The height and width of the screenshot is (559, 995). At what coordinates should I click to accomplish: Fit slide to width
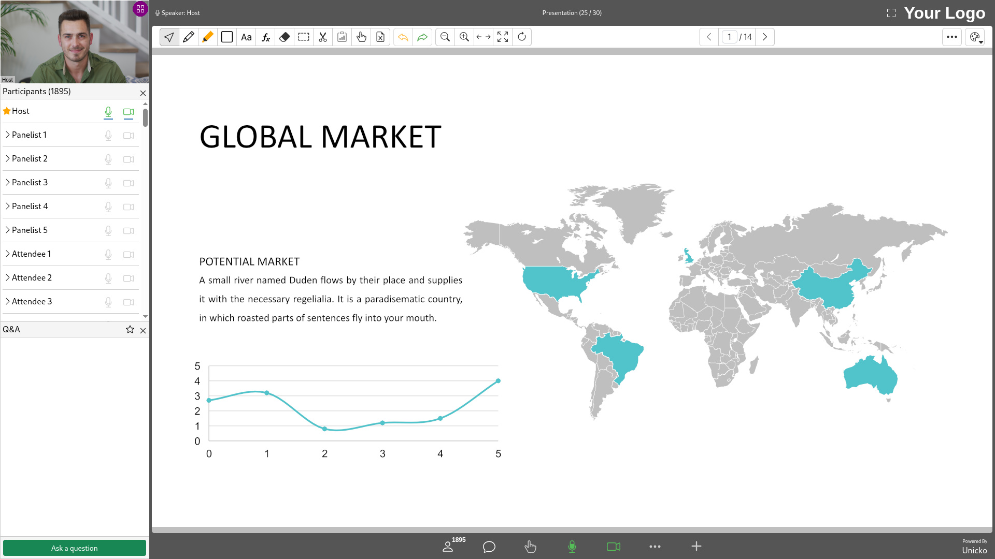click(x=484, y=37)
